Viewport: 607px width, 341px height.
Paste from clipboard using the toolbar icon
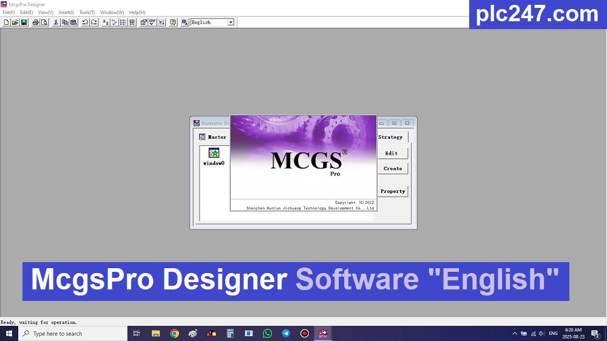pyautogui.click(x=73, y=22)
